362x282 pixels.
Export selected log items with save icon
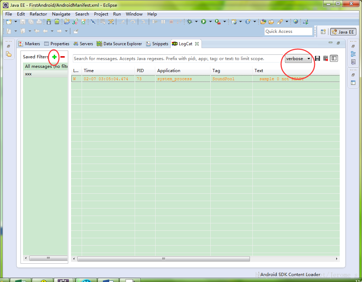[317, 58]
